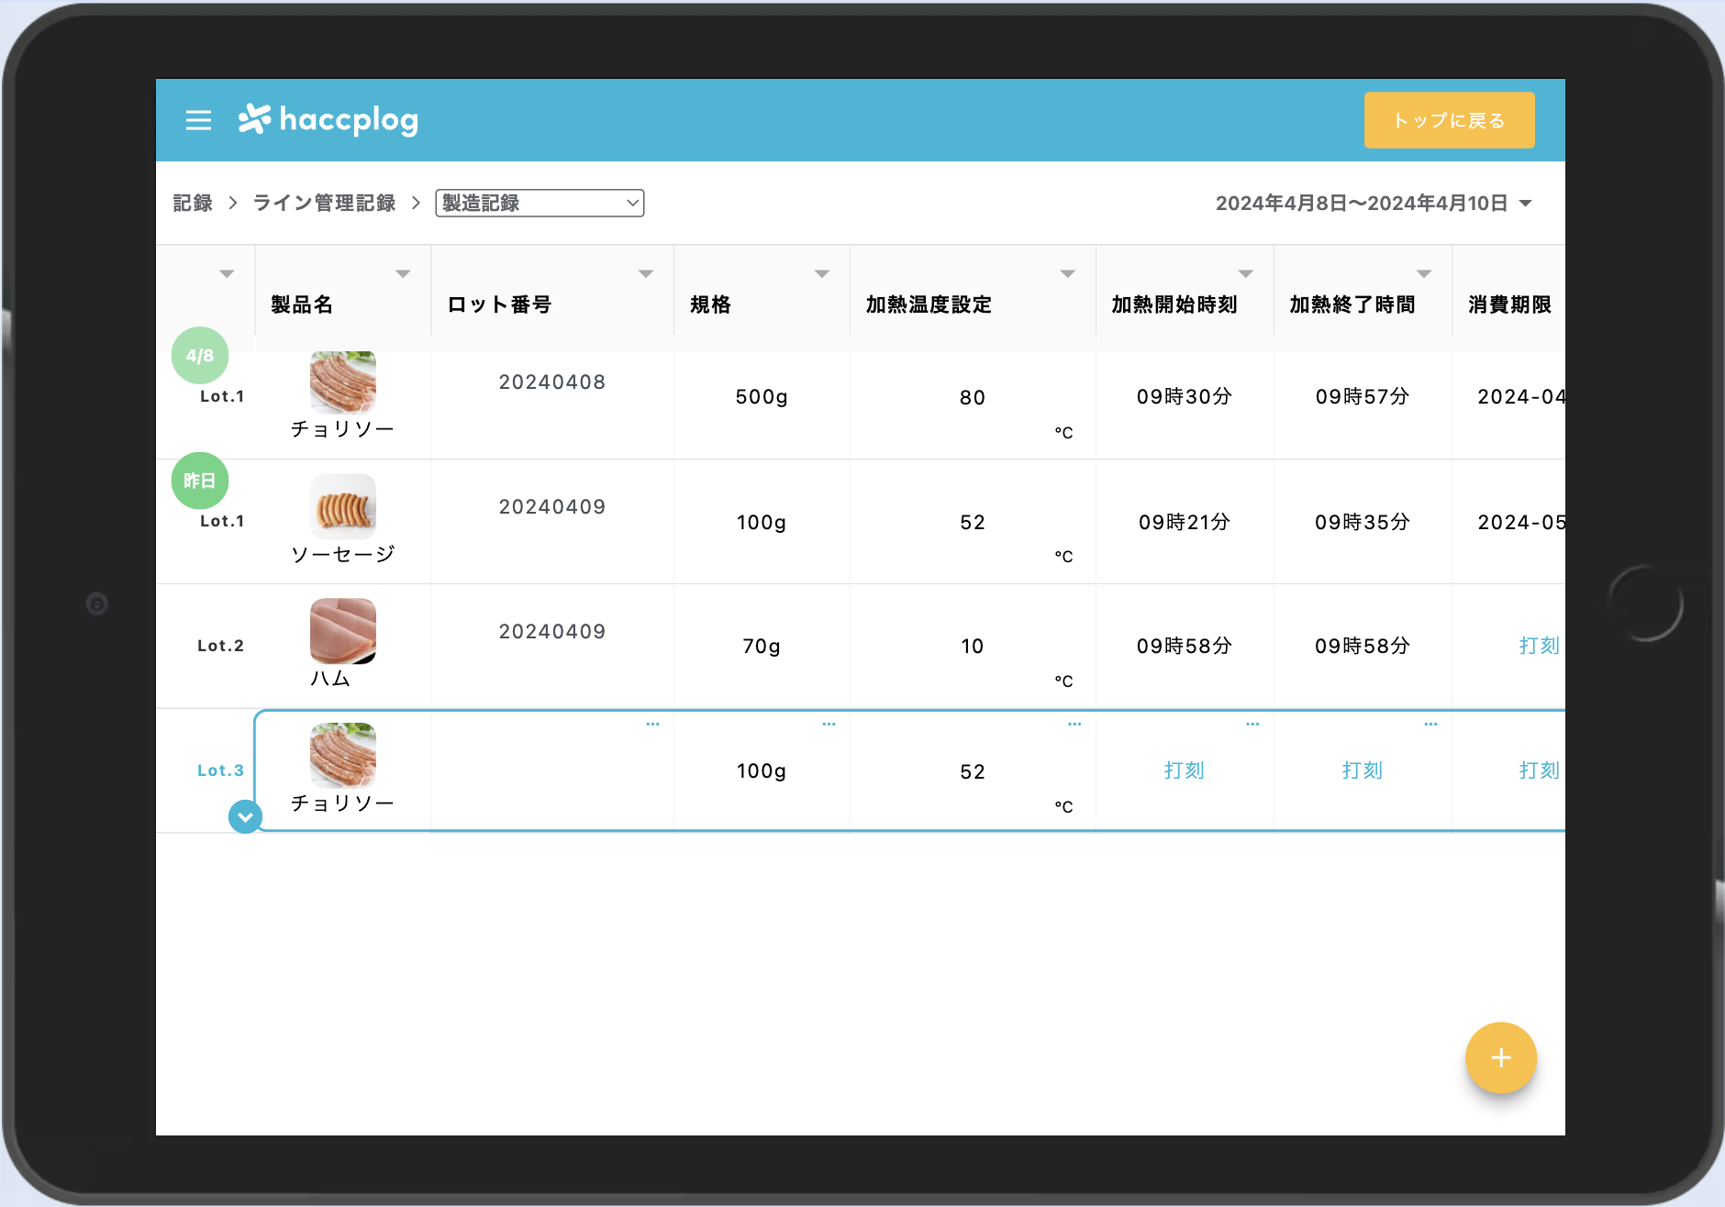Image resolution: width=1725 pixels, height=1207 pixels.
Task: Open the 製造記録 dropdown selector
Action: tap(540, 203)
